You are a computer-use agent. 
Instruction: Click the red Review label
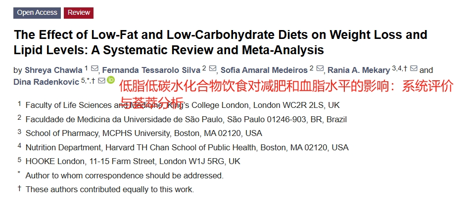(x=79, y=13)
